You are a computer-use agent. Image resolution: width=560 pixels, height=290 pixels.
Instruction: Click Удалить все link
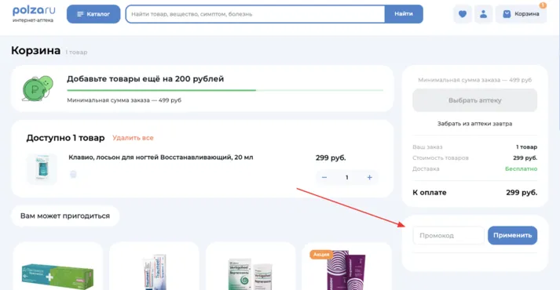133,138
